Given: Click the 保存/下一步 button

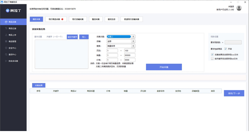Looking at the screenshot, I should pyautogui.click(x=234, y=93).
